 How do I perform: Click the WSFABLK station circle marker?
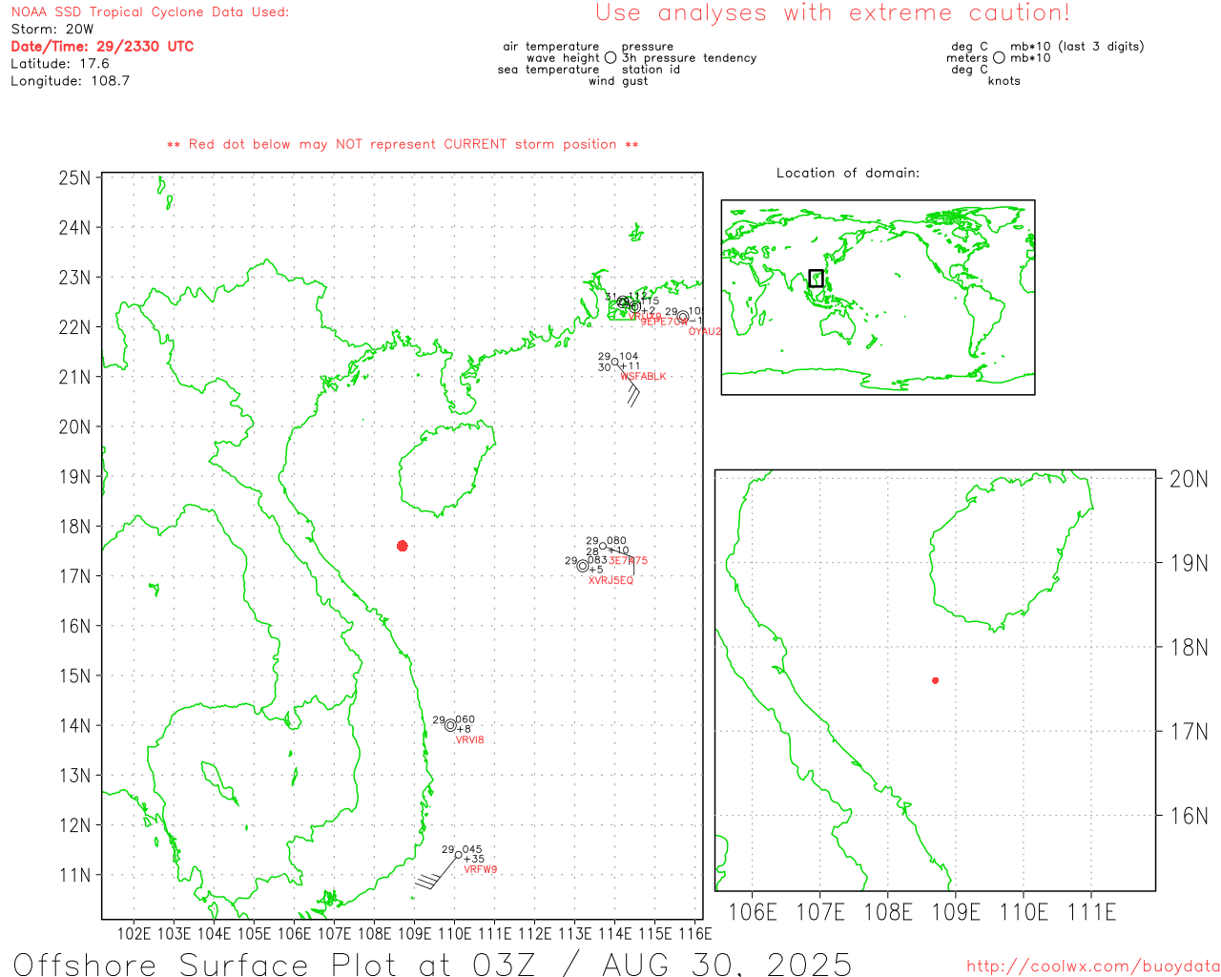coord(615,362)
